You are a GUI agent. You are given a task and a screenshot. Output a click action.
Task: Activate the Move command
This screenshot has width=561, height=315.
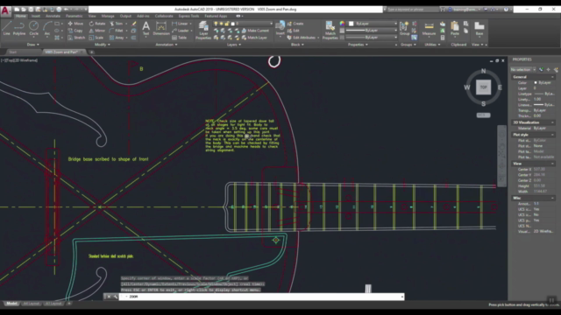pyautogui.click(x=75, y=24)
